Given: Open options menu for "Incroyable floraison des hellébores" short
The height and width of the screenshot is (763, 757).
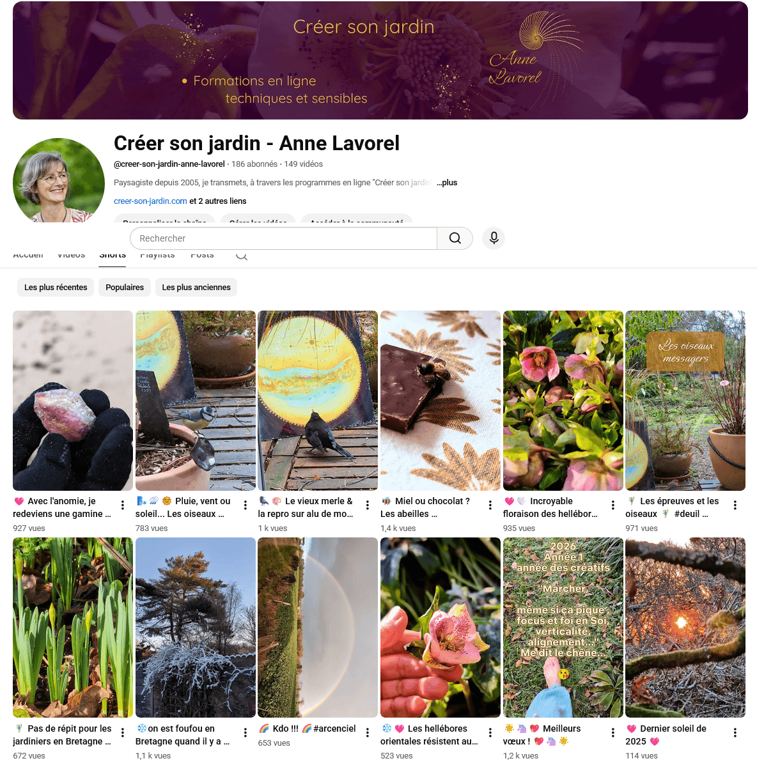Looking at the screenshot, I should coord(613,505).
